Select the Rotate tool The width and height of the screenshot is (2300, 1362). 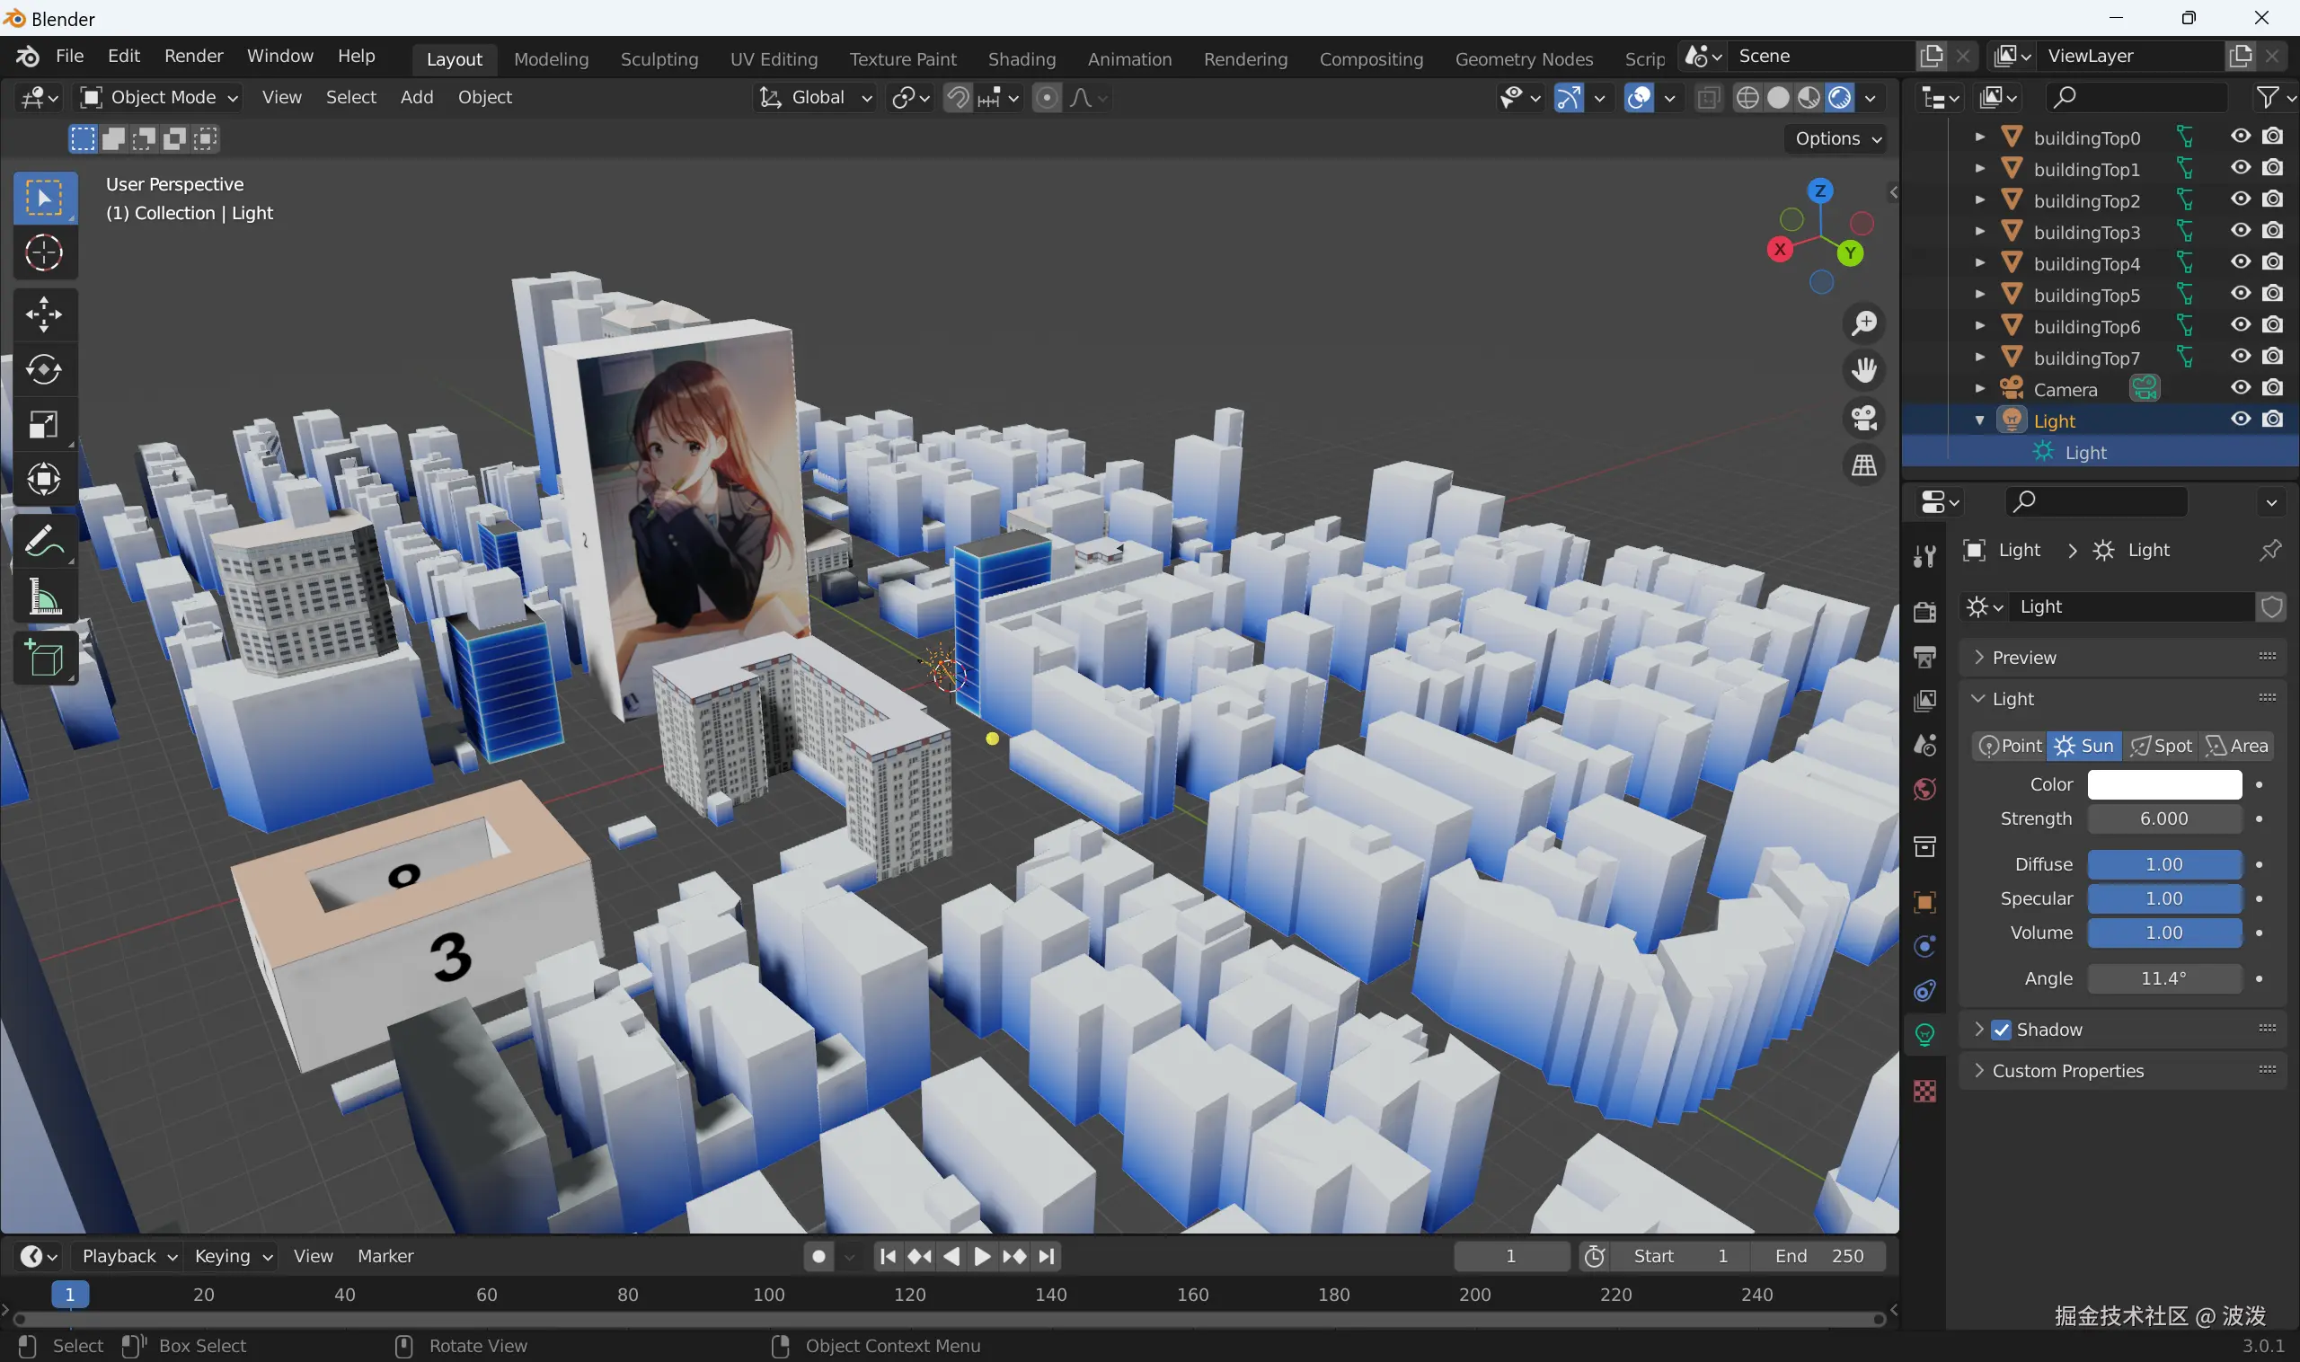click(x=43, y=369)
